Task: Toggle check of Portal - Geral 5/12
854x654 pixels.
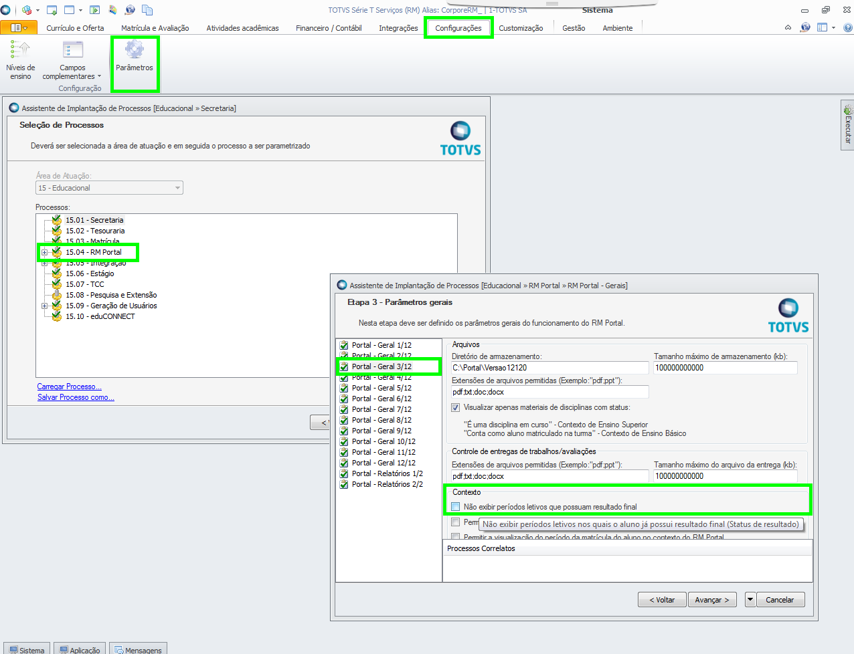Action: click(x=344, y=388)
